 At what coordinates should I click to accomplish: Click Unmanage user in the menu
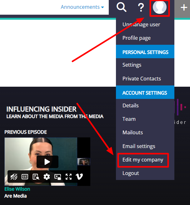141,24
